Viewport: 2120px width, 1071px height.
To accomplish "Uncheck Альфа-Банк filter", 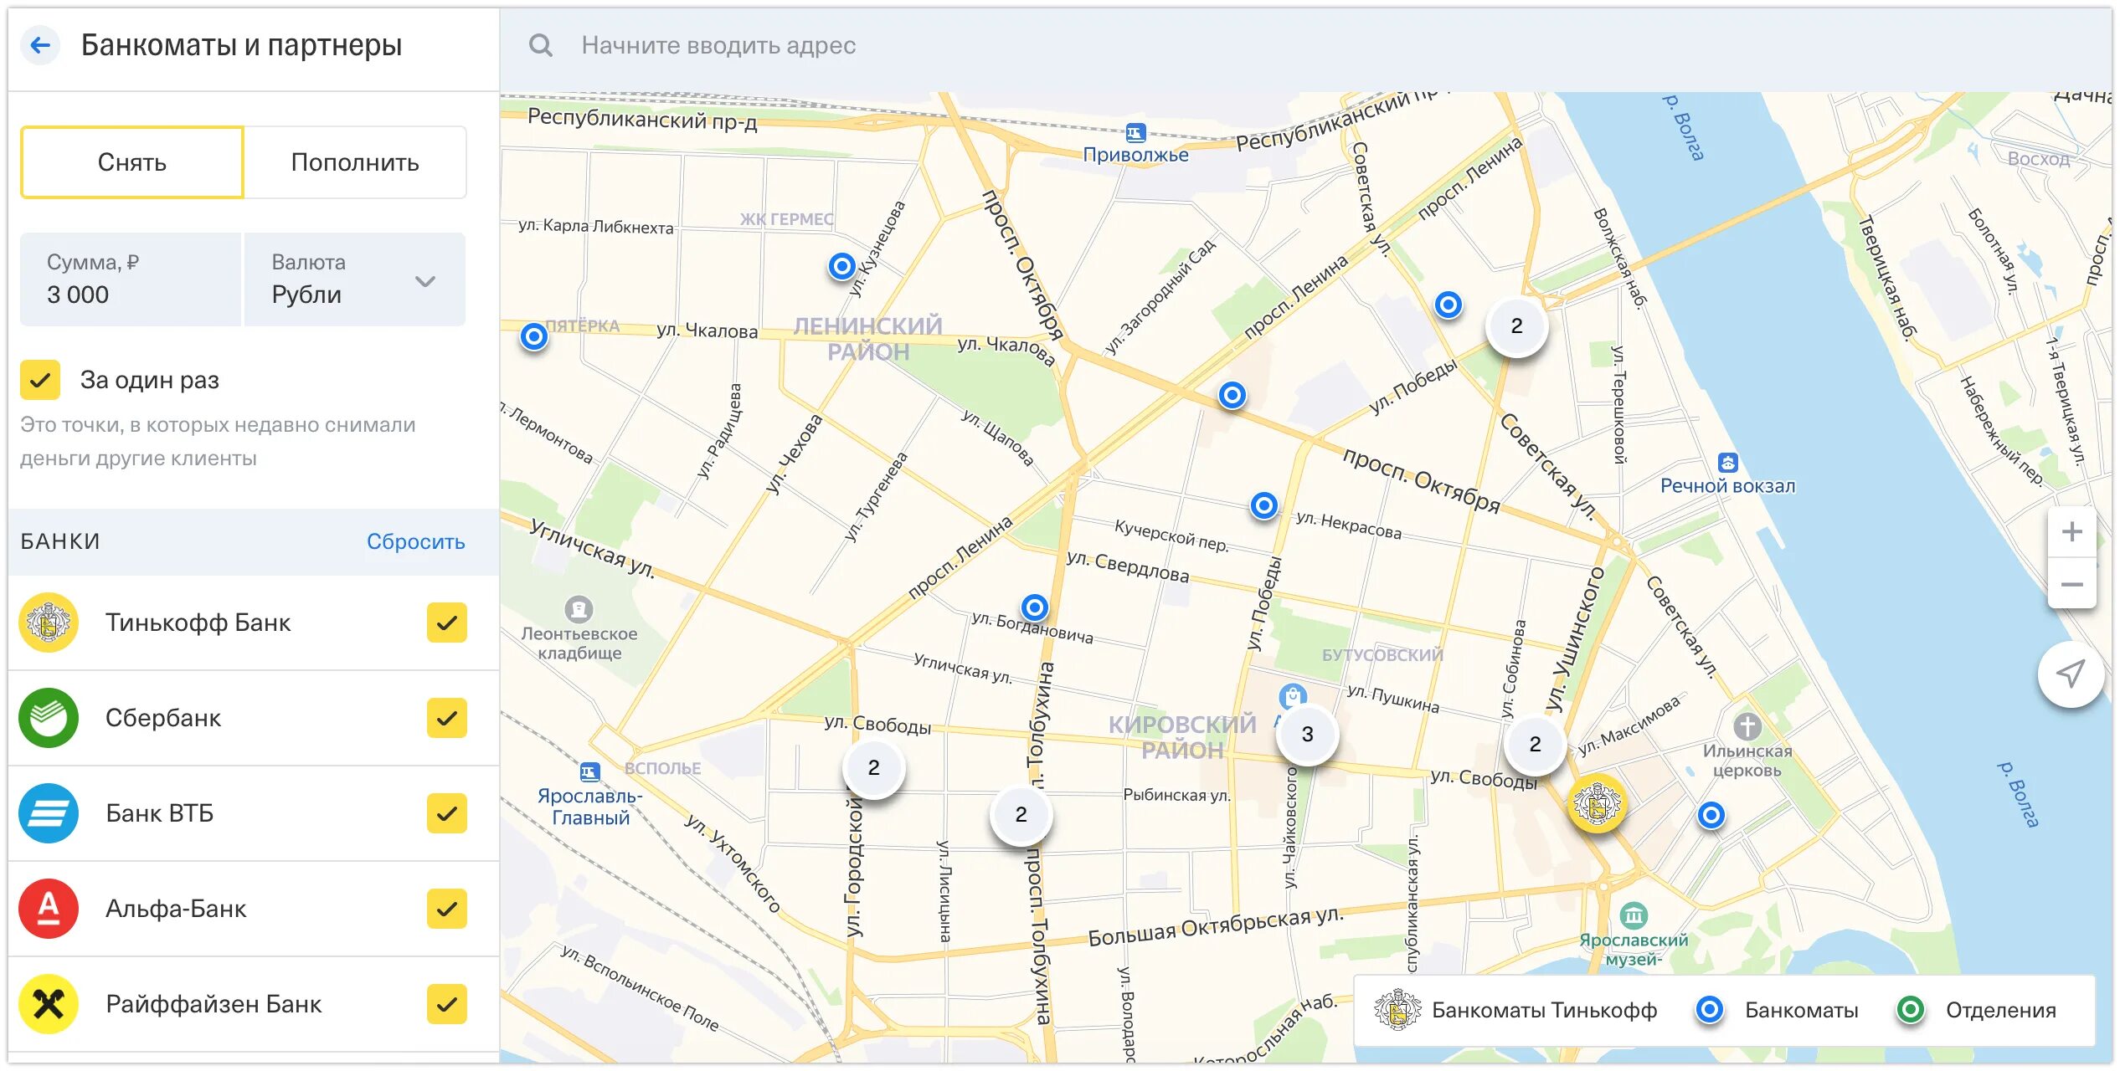I will 447,909.
